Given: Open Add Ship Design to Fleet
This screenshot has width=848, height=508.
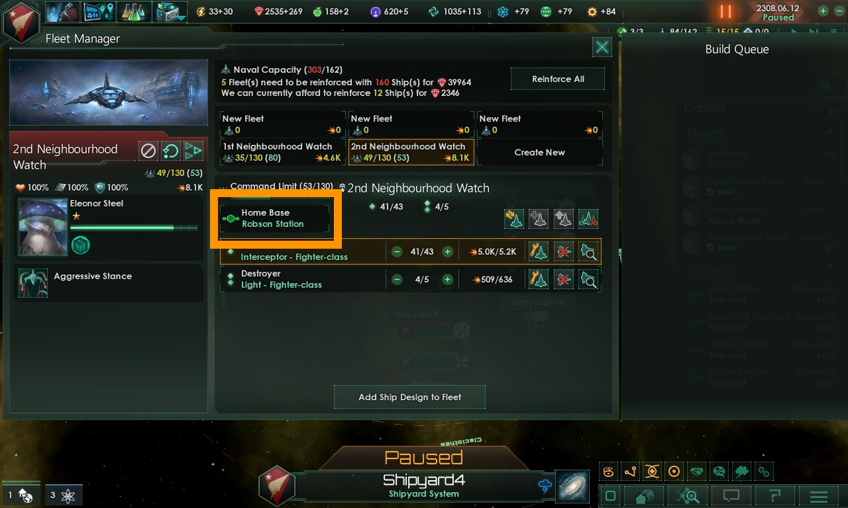Looking at the screenshot, I should click(409, 397).
